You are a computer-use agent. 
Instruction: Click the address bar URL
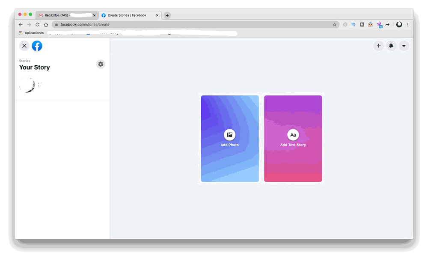coord(85,24)
